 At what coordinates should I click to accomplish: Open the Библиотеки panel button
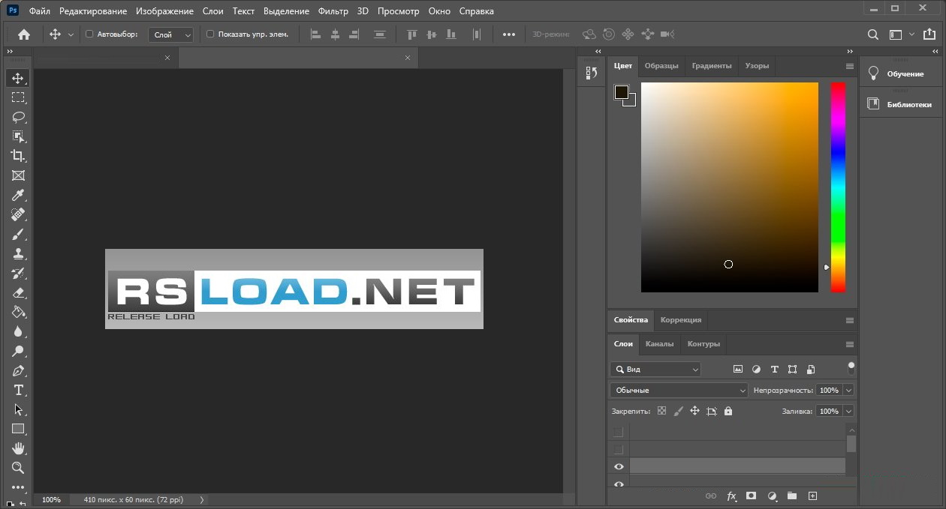[x=901, y=104]
